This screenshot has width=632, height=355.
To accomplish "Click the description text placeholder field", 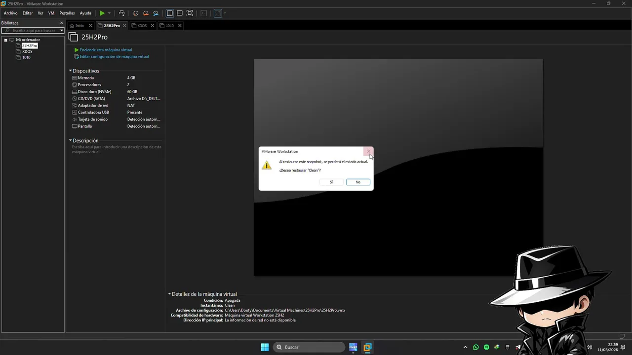I will click(x=117, y=149).
